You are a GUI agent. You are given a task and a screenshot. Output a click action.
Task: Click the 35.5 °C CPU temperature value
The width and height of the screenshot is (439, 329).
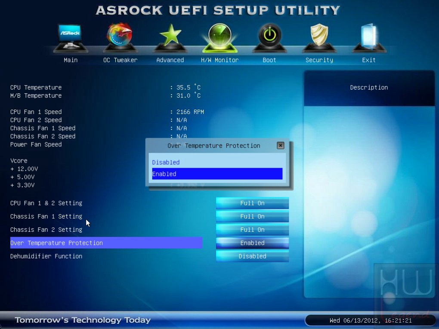point(189,87)
